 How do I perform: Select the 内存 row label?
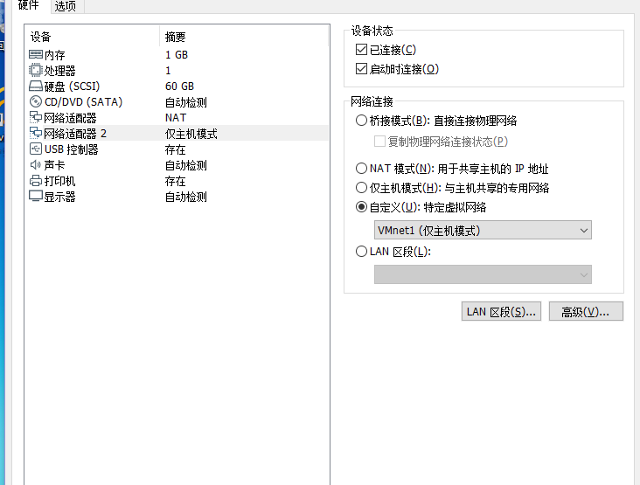(55, 55)
